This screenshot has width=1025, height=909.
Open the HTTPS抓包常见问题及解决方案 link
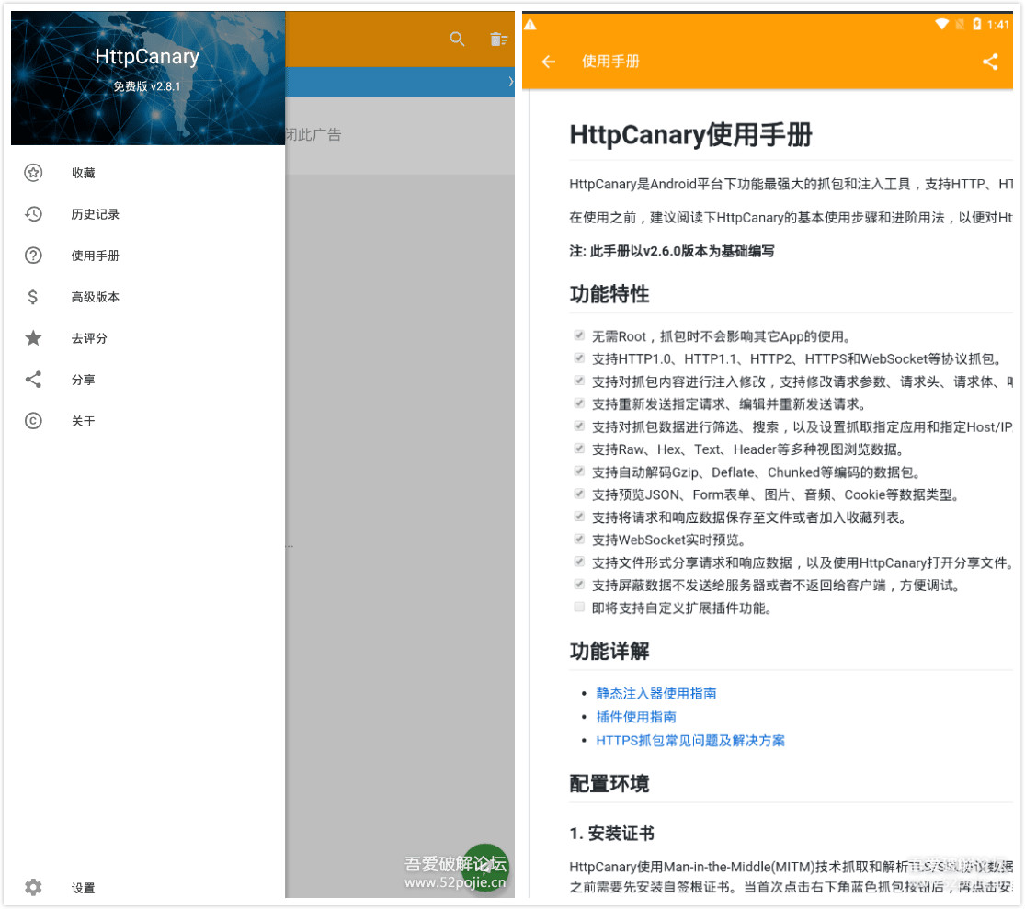[x=691, y=740]
